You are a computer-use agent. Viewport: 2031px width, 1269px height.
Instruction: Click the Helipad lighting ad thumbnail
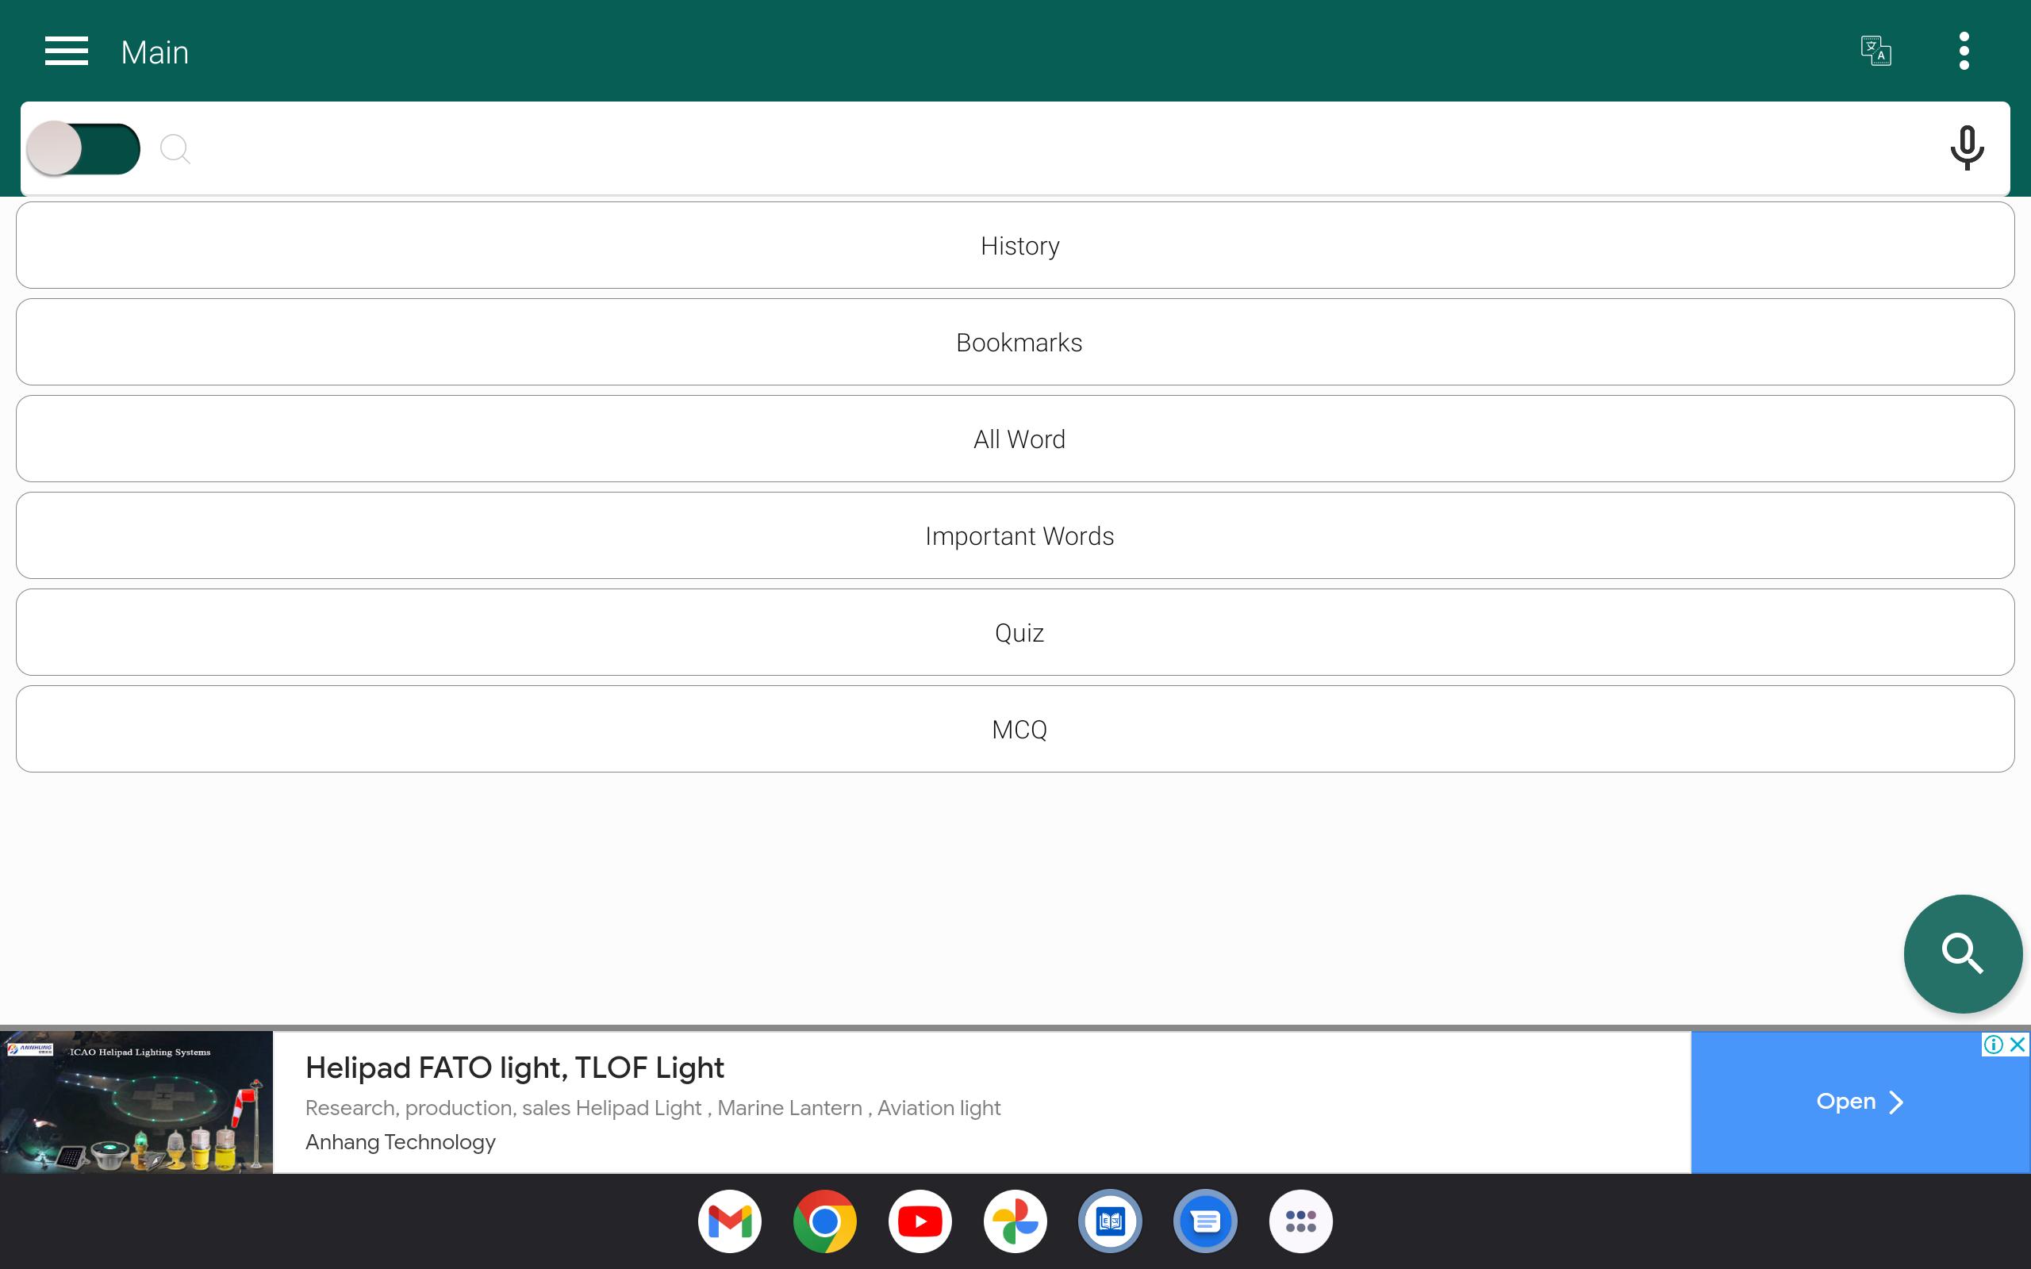click(x=136, y=1102)
